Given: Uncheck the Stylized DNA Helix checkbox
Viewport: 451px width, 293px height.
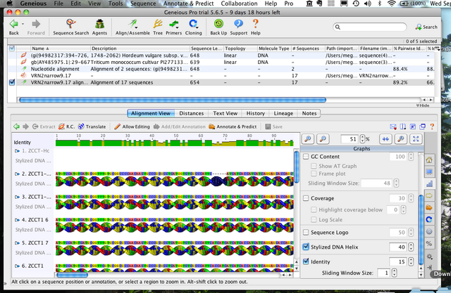Looking at the screenshot, I should click(306, 247).
